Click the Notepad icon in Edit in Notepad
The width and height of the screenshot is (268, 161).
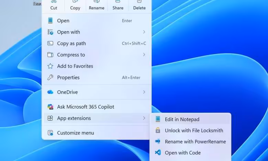click(x=158, y=119)
